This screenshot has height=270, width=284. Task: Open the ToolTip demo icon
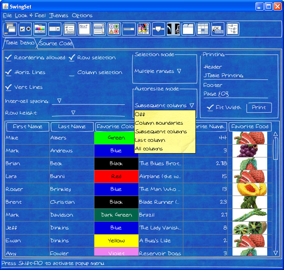point(218,29)
